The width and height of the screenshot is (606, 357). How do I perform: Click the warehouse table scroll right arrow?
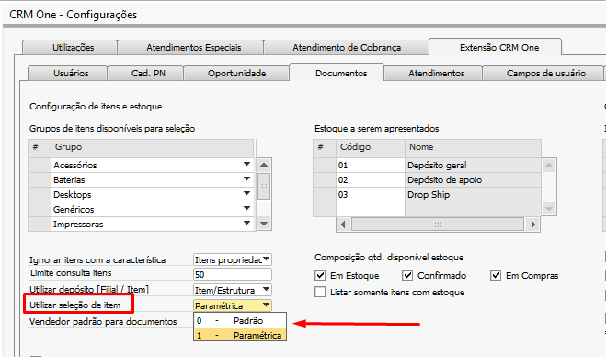click(x=533, y=225)
